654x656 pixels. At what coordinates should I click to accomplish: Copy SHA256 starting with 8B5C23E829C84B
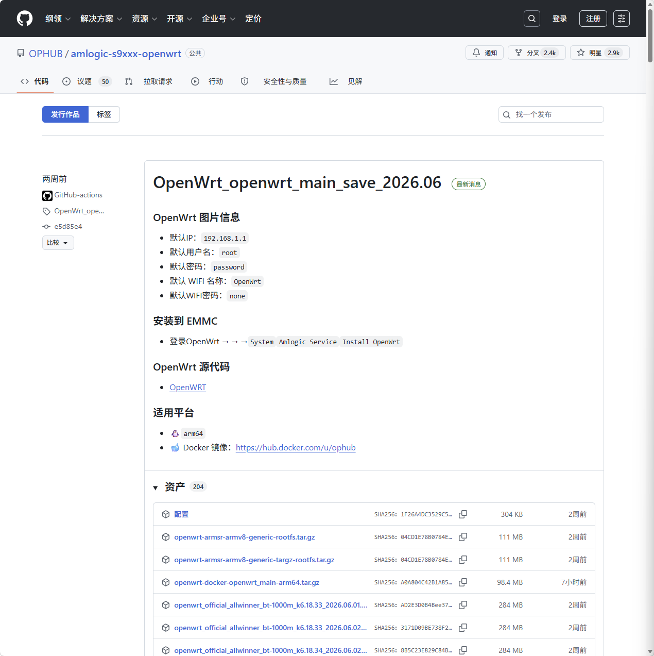(x=463, y=650)
